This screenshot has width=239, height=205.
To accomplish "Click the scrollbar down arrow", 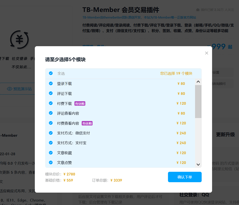I will point(198,164).
